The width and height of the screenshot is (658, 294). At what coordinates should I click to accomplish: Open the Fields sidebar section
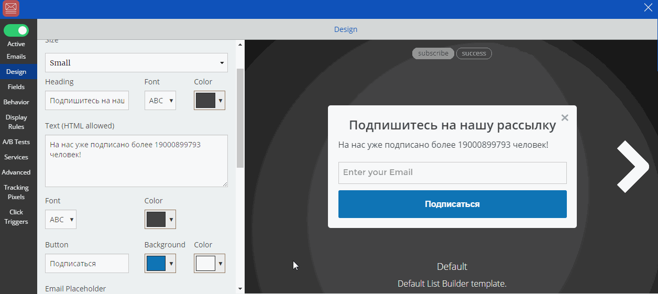tap(16, 87)
